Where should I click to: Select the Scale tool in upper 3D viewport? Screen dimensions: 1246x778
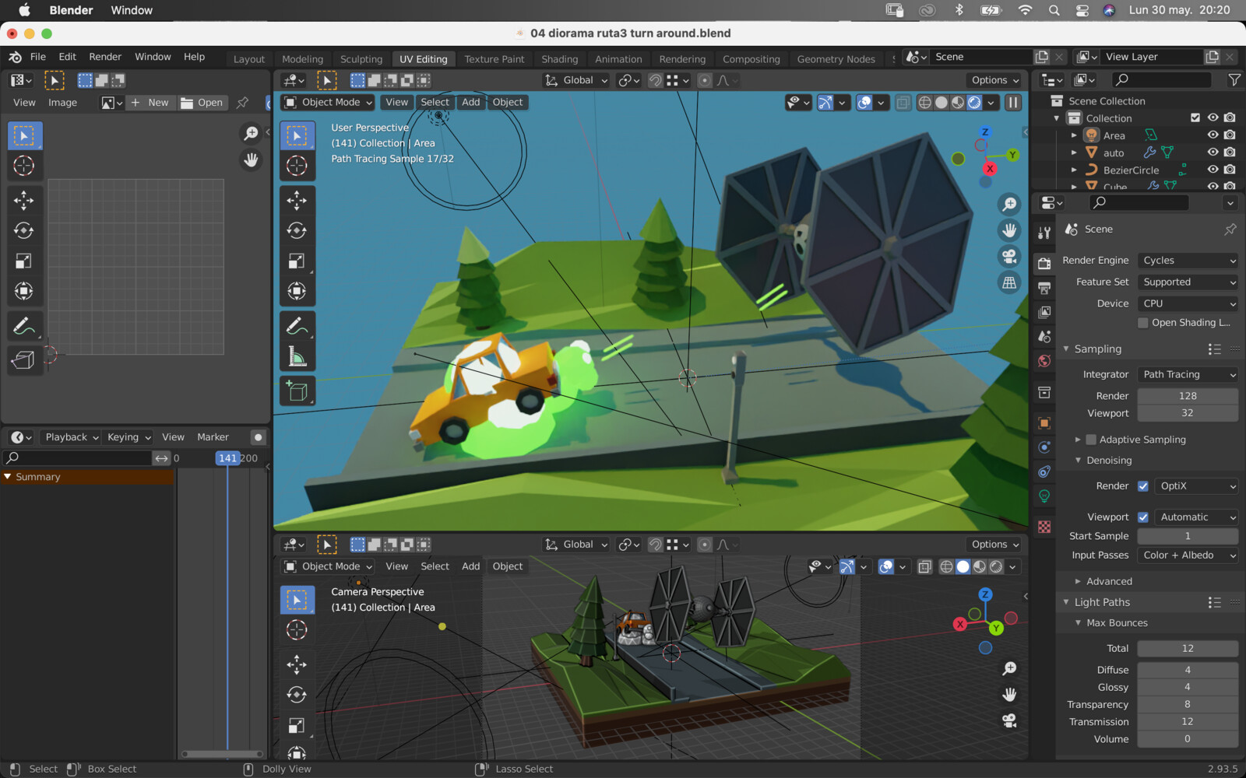pos(297,261)
